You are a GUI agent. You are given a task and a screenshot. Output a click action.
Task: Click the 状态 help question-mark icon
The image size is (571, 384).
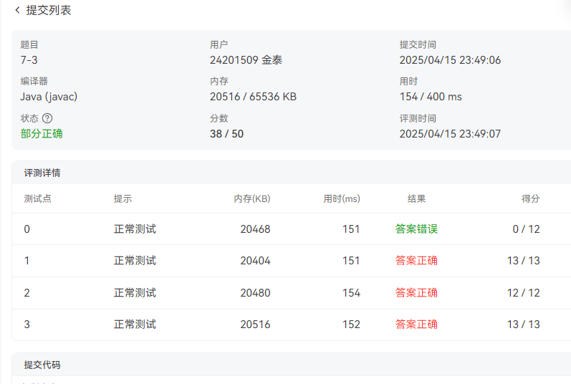47,118
